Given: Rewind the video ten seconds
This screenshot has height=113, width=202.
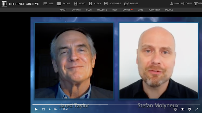Looking at the screenshot, I should point(43,109).
